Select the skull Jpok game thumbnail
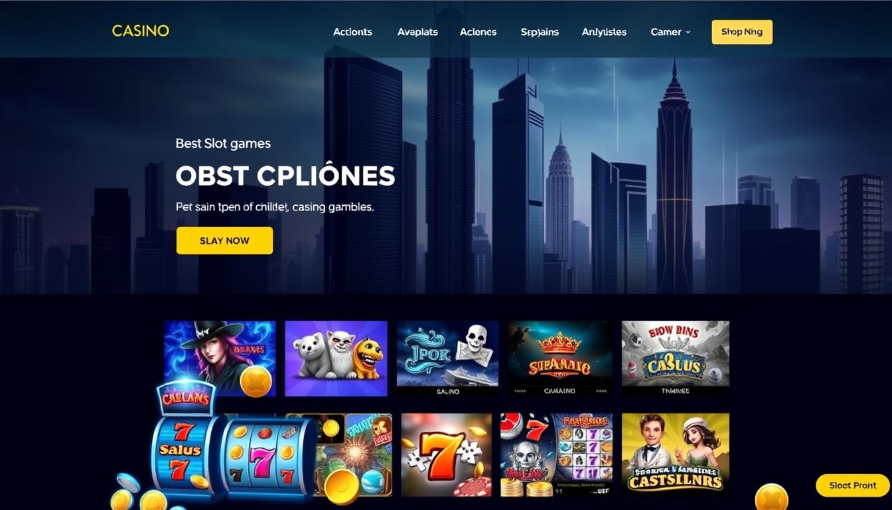 447,359
